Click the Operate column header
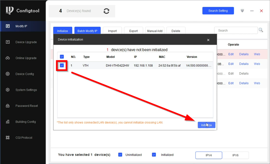This screenshot has width=270, height=164. 233,44
